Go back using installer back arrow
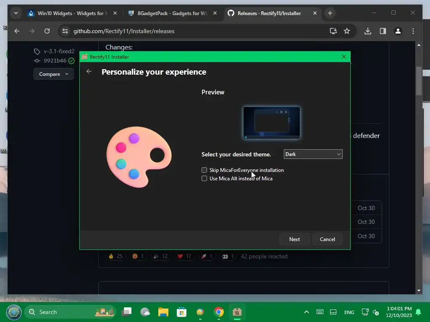Viewport: 430px width, 322px height. pyautogui.click(x=89, y=71)
